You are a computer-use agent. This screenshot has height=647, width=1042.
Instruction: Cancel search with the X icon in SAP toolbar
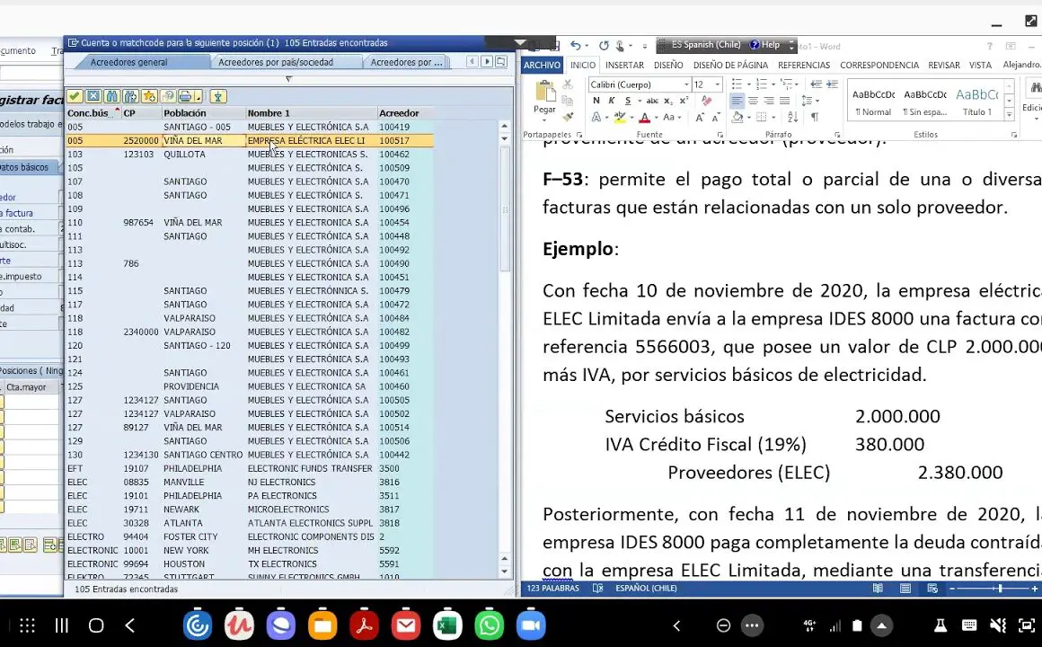point(93,96)
